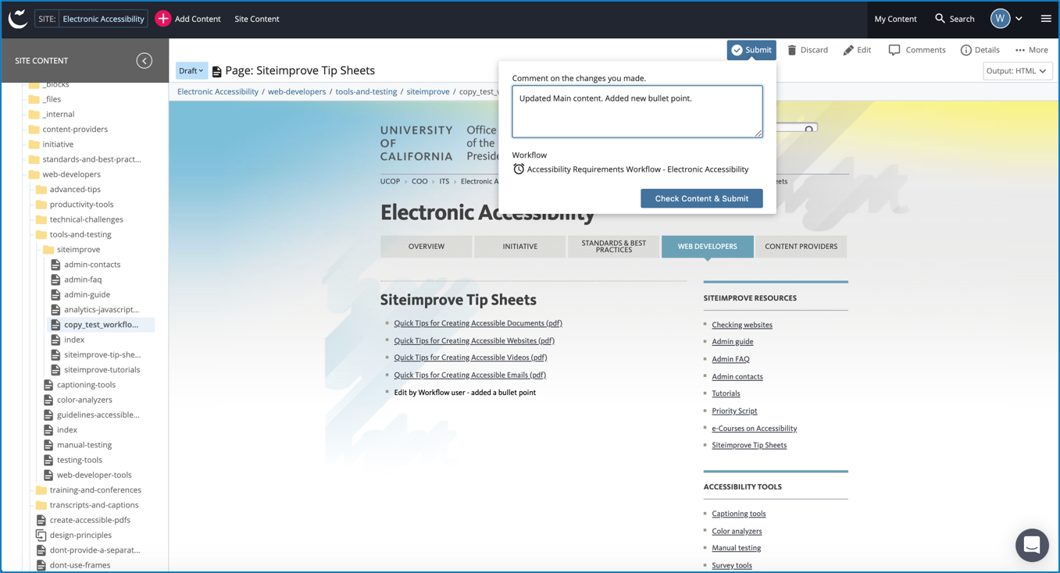Open the Search magnifier in top bar
Viewport: 1060px width, 573px height.
pos(940,19)
